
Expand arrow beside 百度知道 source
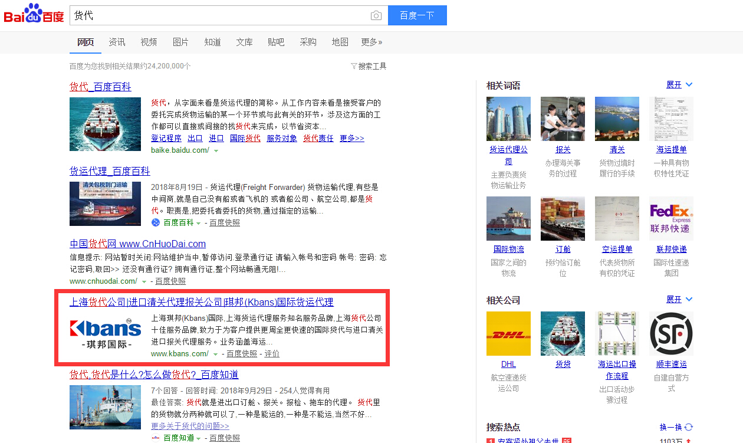pyautogui.click(x=198, y=438)
